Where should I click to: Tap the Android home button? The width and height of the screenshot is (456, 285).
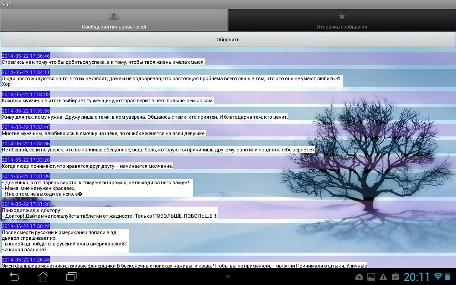coord(43,276)
